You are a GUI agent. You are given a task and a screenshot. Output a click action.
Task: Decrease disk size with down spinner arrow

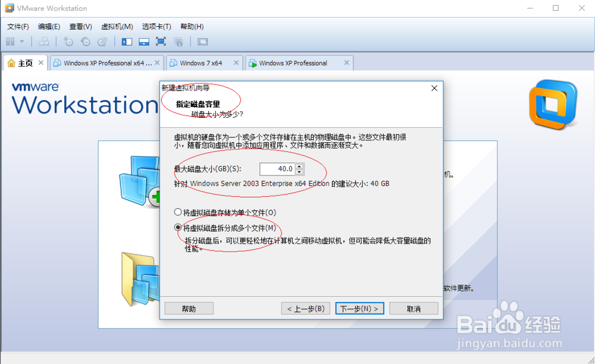tap(299, 172)
